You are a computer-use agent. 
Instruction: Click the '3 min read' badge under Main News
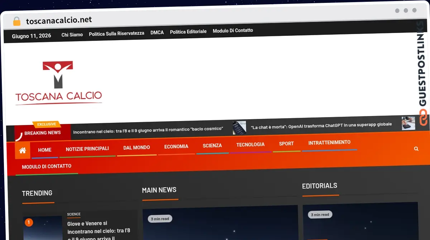click(160, 219)
